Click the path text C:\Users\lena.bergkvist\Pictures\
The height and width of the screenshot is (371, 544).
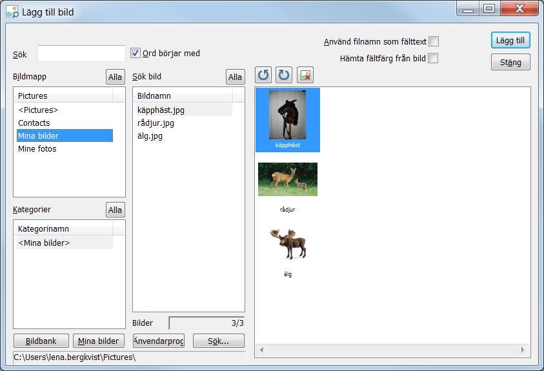tap(75, 357)
